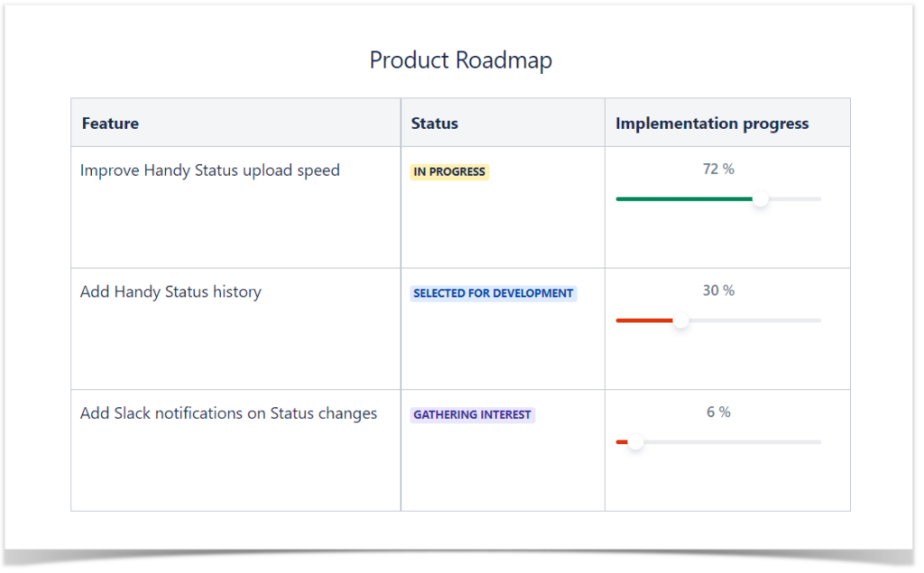Click the GATHERING INTEREST status badge
Screen dimensions: 924x573
tap(473, 414)
